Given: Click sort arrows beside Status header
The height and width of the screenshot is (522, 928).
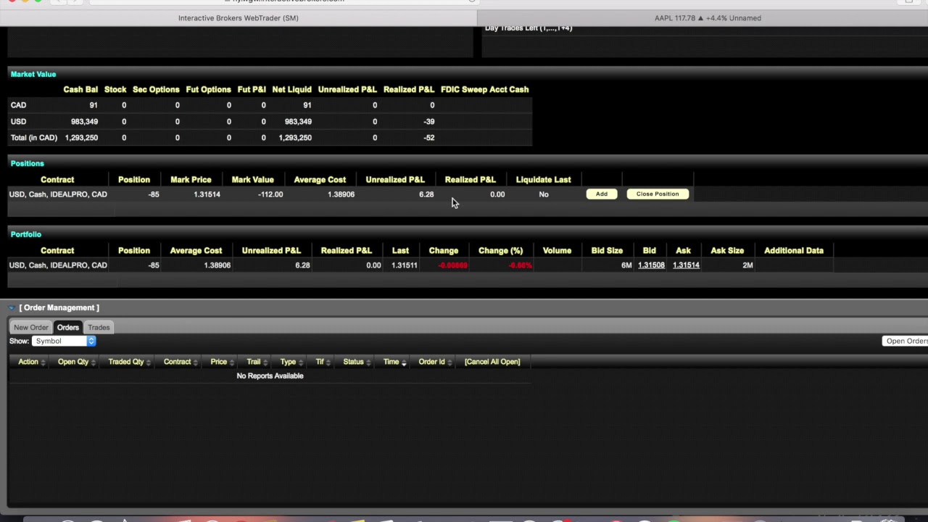Looking at the screenshot, I should pos(369,362).
